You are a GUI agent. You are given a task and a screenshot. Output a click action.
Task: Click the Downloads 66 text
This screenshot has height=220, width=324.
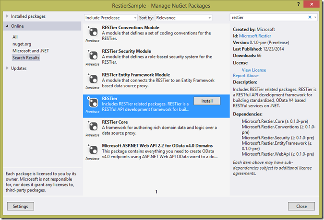click(247, 56)
